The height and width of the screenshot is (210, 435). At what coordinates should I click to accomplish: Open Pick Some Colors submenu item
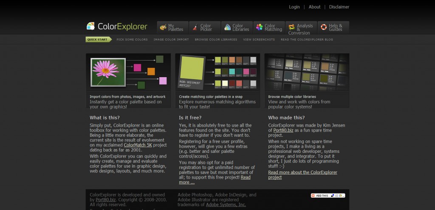[132, 39]
